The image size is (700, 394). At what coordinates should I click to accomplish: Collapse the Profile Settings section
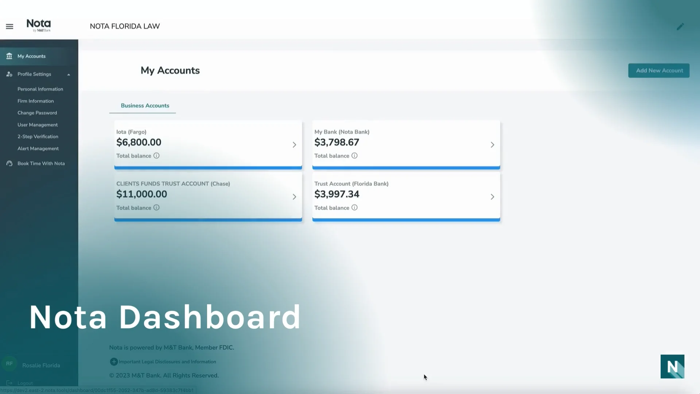(x=69, y=74)
